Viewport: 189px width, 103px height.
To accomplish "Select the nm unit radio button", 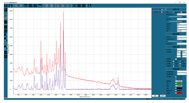I will 181,12.
